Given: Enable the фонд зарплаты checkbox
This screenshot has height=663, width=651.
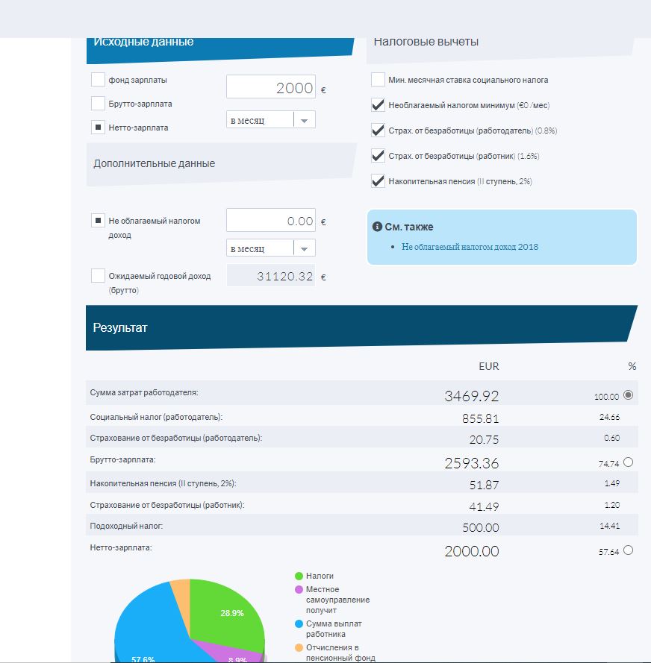Looking at the screenshot, I should point(98,80).
